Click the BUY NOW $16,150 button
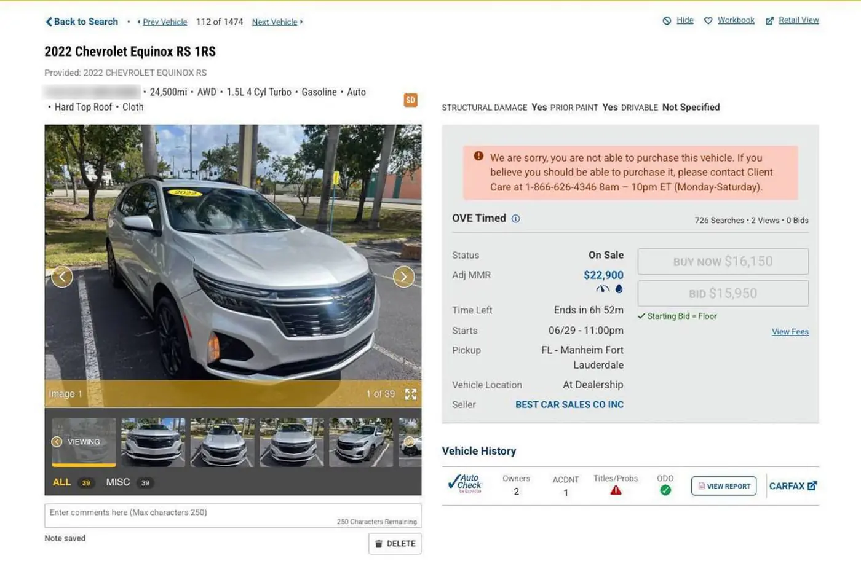This screenshot has height=569, width=861. point(723,262)
